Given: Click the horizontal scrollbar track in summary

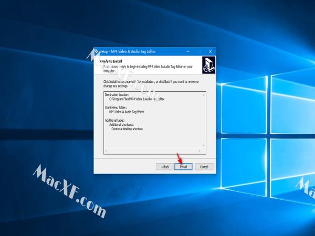Looking at the screenshot, I should 152,151.
